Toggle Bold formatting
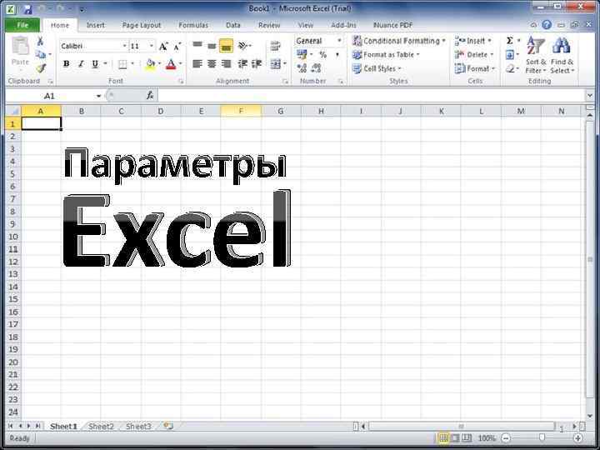600x450 pixels. point(66,64)
